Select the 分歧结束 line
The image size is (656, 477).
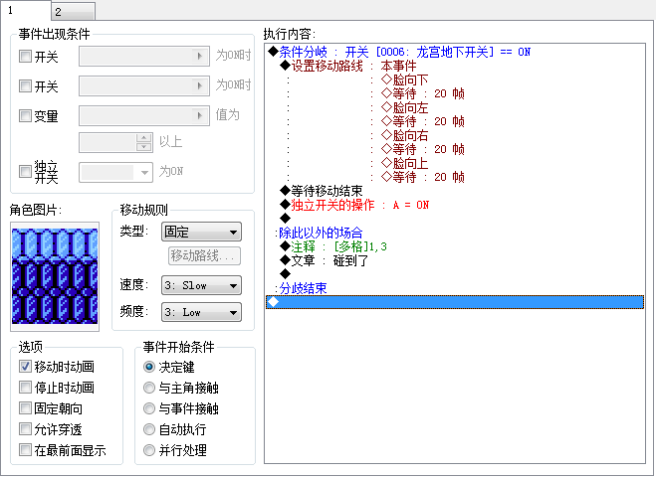tap(301, 288)
